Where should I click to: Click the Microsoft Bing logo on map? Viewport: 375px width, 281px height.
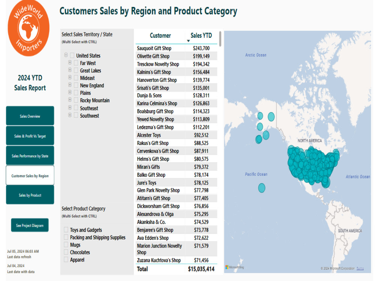[x=235, y=267]
